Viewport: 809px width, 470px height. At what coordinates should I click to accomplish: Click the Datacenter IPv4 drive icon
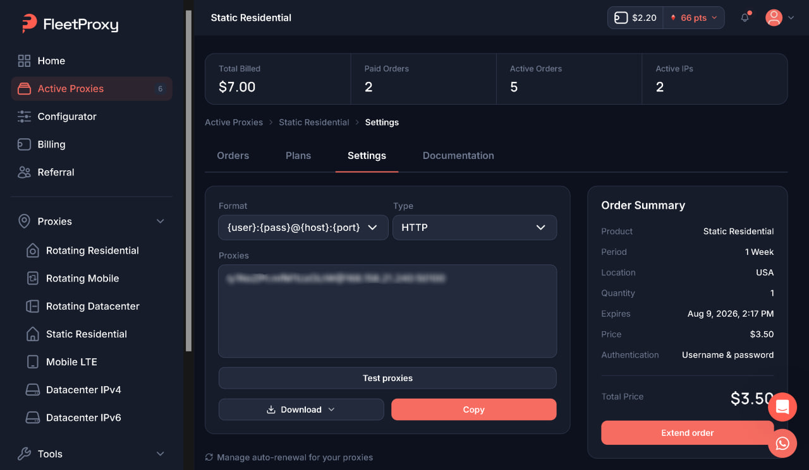coord(32,390)
